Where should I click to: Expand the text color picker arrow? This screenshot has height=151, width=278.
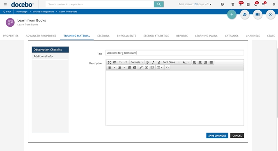(x=189, y=62)
